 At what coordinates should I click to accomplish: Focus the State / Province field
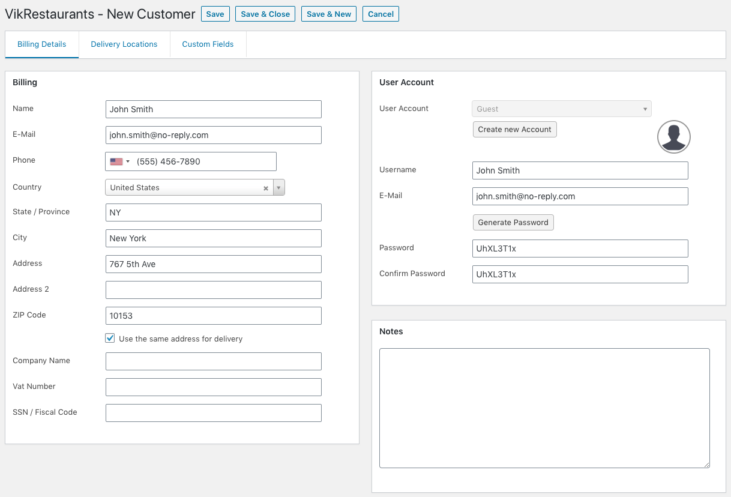point(214,212)
